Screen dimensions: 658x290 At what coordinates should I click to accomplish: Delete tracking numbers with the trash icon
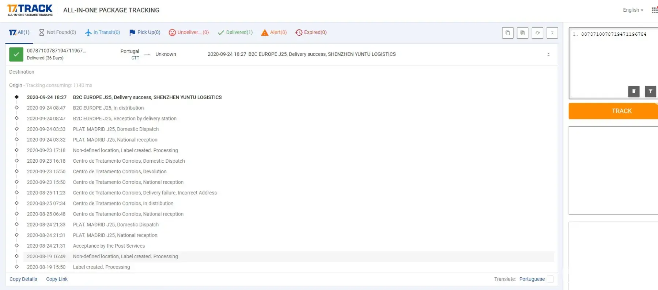point(634,91)
